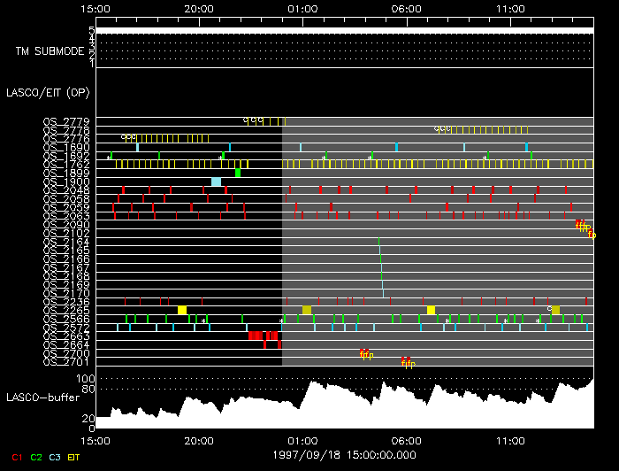Click the 06:00 tick on top time axis
Screen dimensions: 619x471
pos(406,6)
